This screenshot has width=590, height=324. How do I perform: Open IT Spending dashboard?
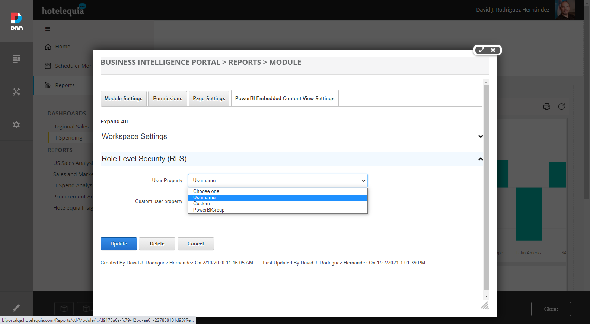click(x=67, y=138)
